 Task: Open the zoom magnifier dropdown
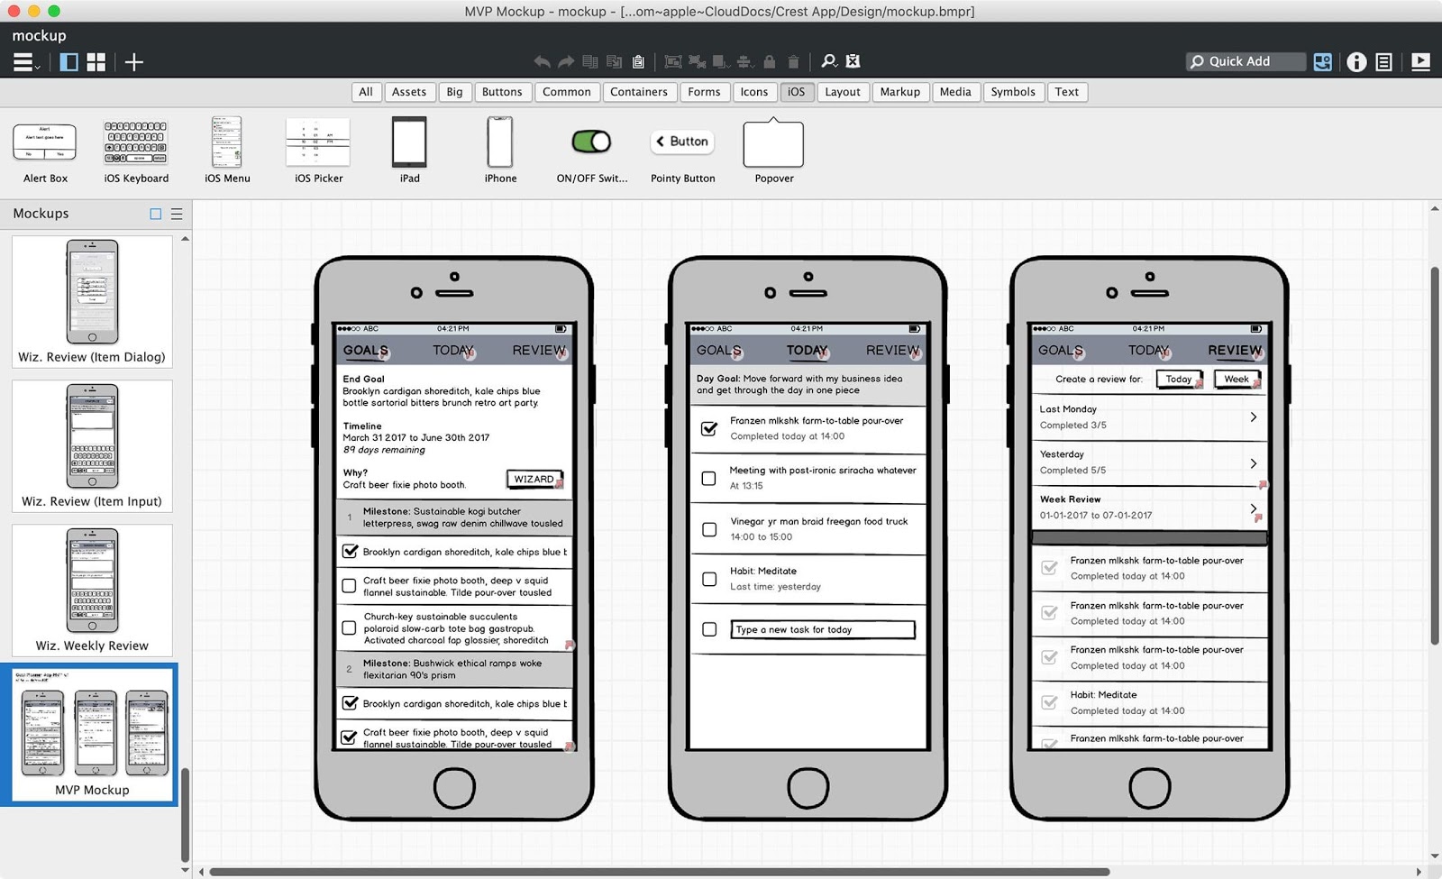(830, 61)
